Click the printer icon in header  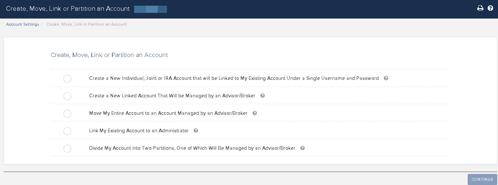(480, 8)
